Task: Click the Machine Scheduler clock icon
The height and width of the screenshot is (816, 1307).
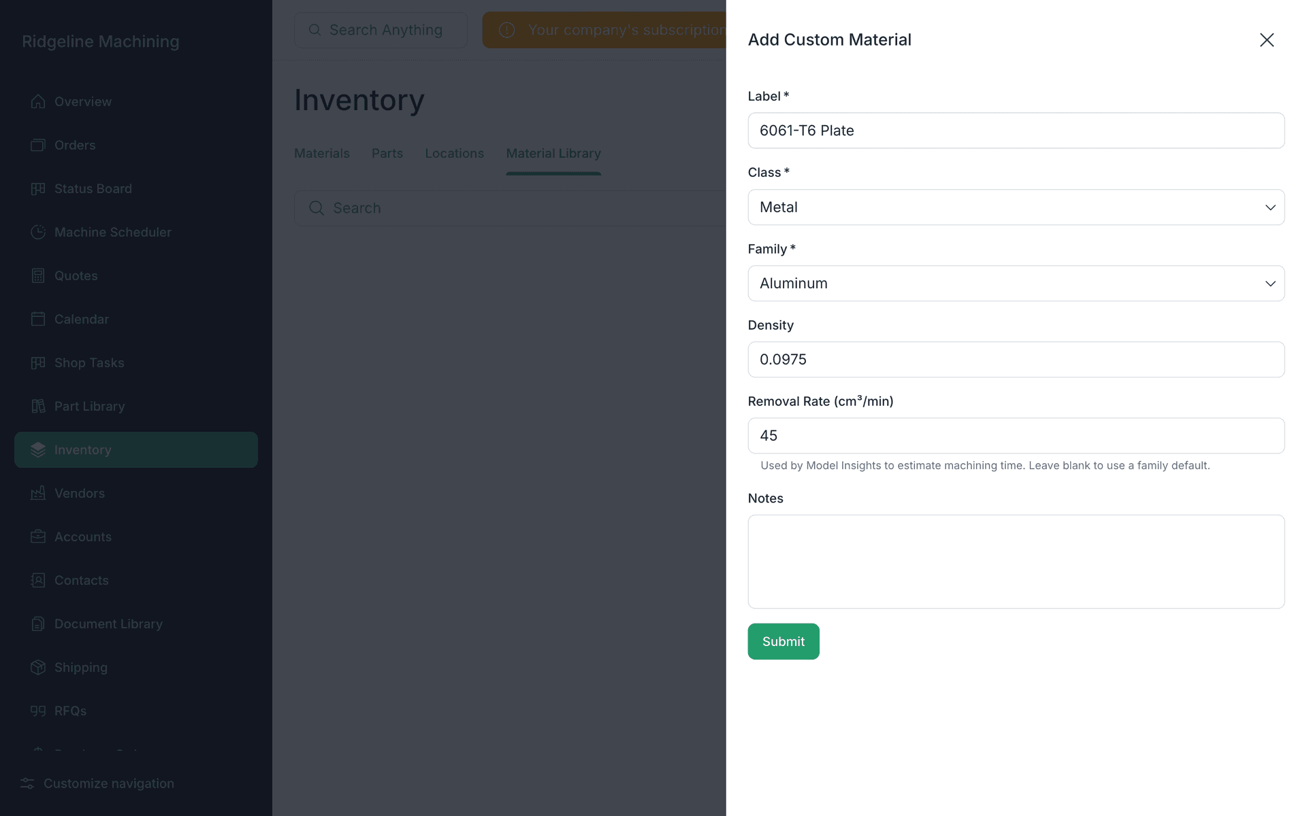Action: point(38,232)
